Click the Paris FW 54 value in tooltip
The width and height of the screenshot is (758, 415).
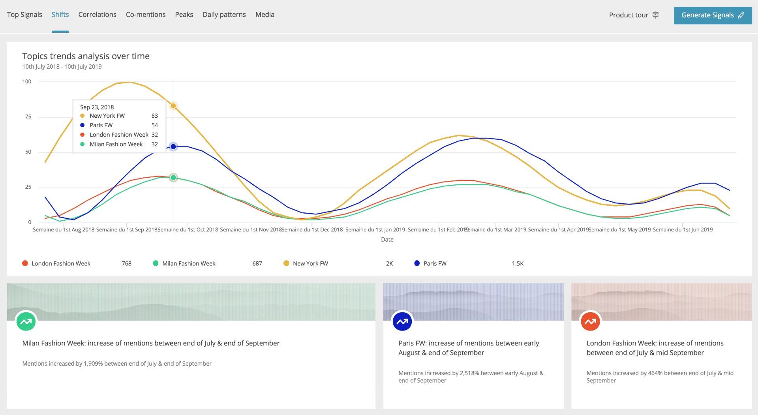coord(154,125)
